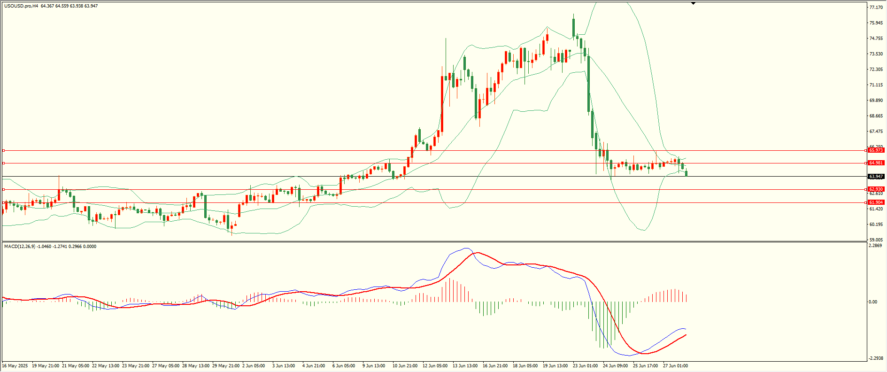Viewport: 887px width, 372px height.
Task: Click the 2 Jun 05:00 time label
Action: [x=254, y=366]
